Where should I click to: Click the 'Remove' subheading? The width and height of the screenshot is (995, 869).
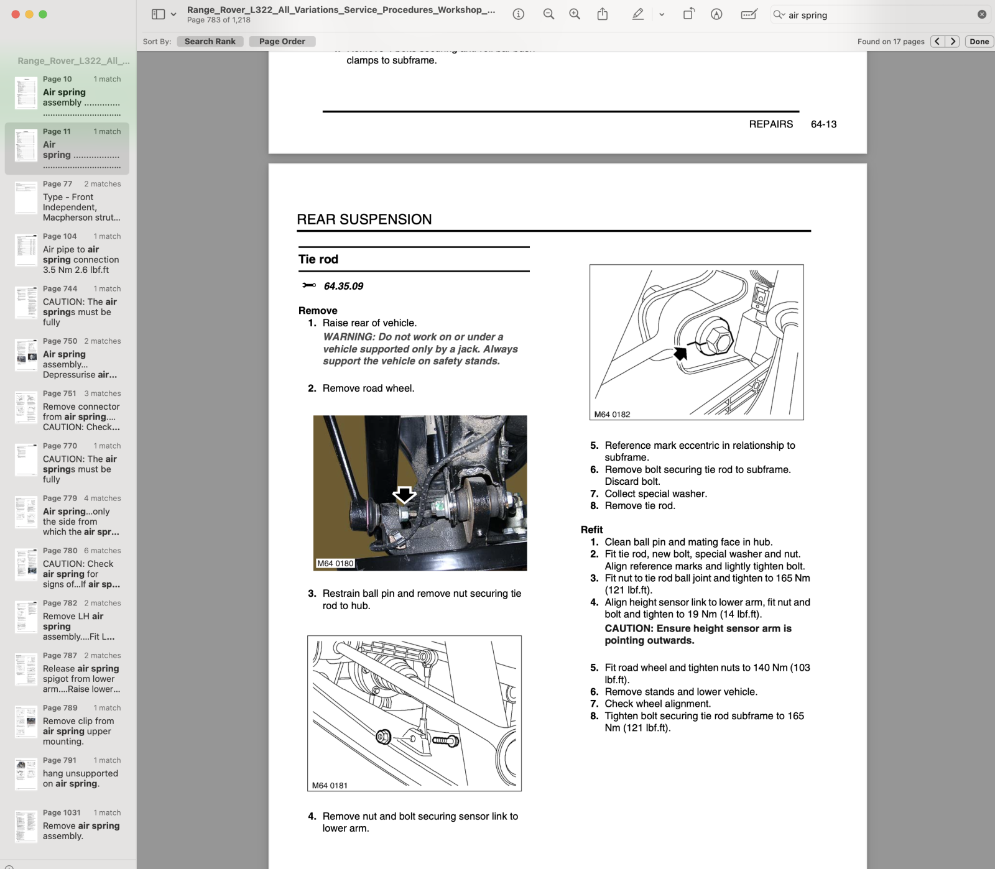[318, 311]
